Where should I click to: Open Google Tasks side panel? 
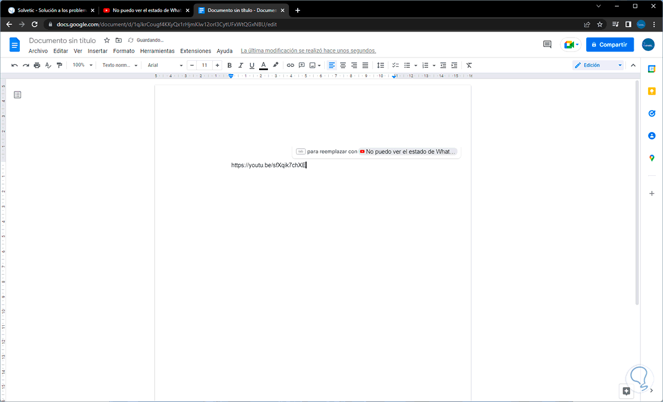click(x=652, y=113)
